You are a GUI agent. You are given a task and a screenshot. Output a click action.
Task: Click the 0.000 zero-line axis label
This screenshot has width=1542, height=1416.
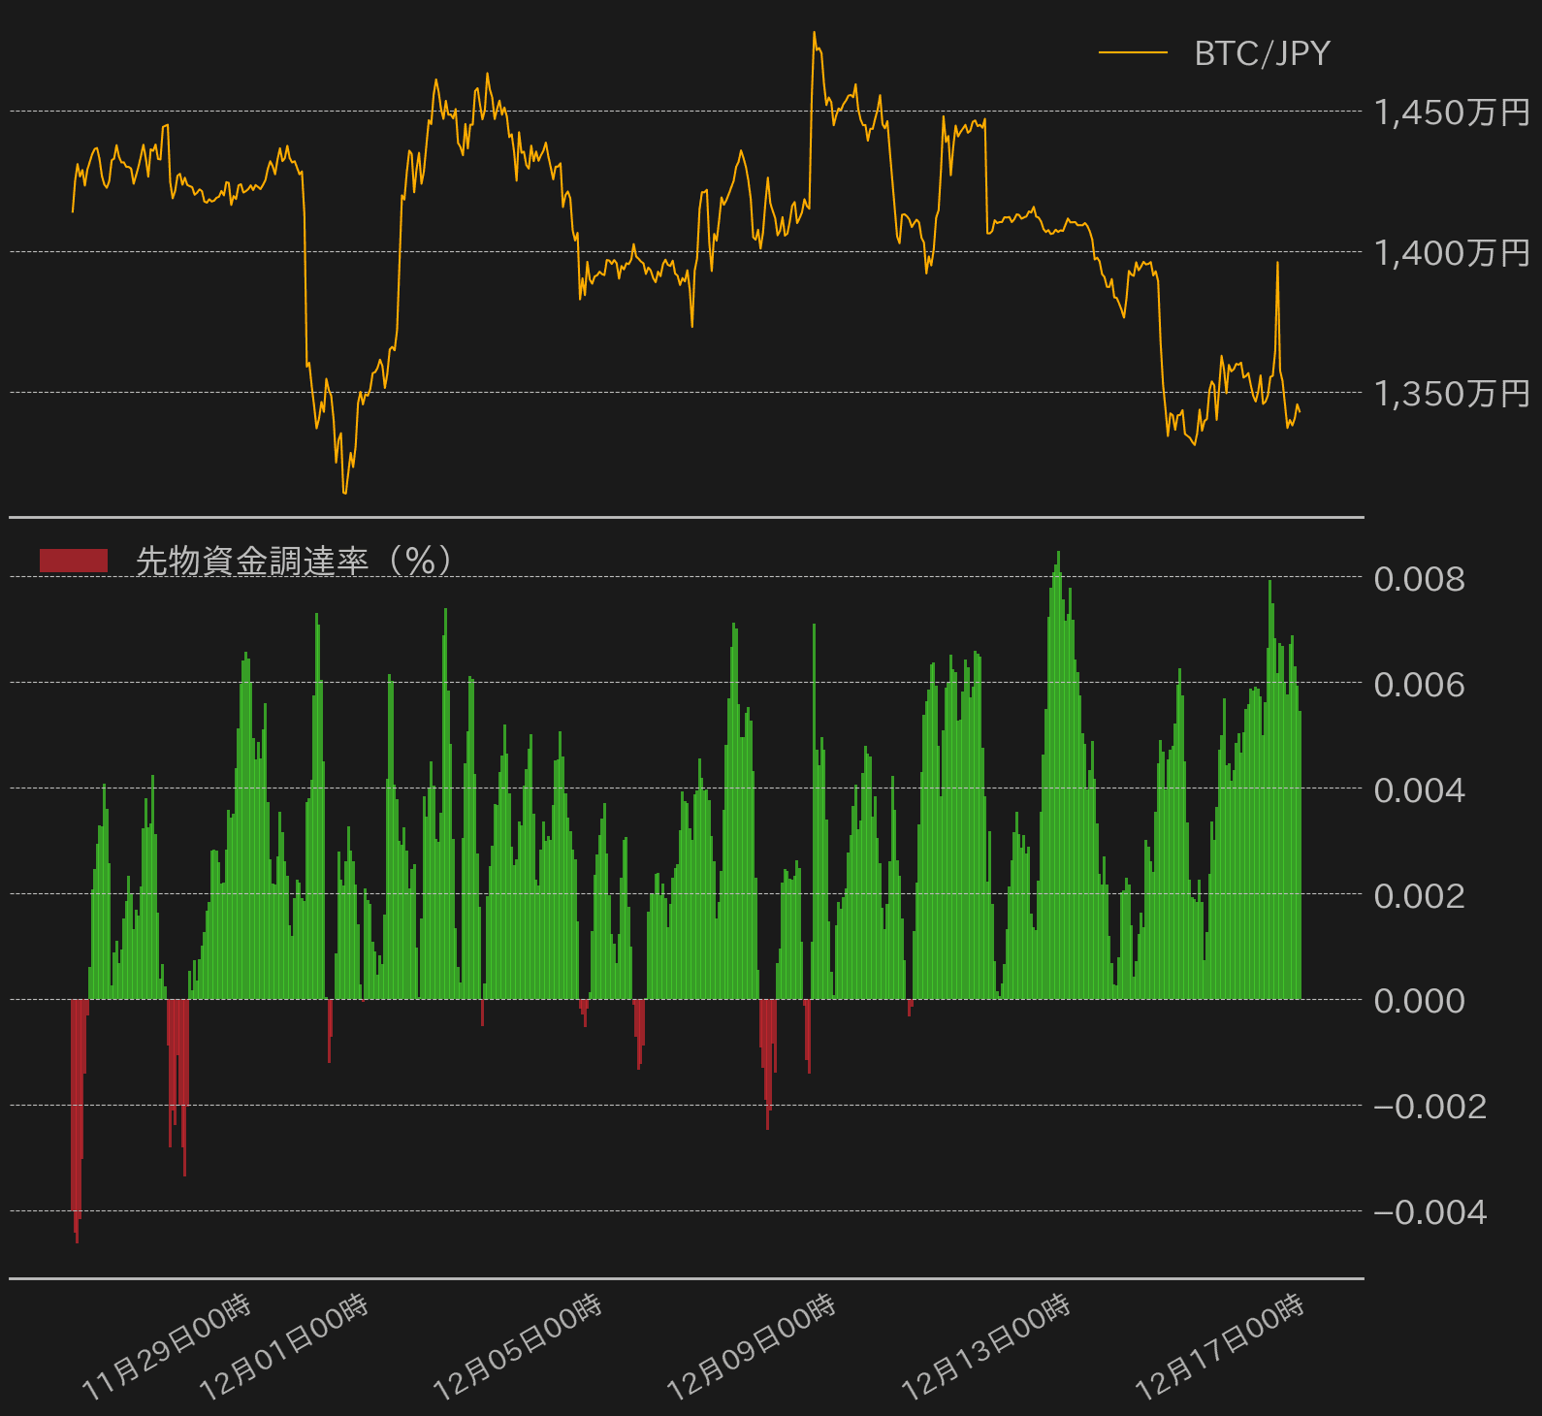(x=1419, y=1001)
